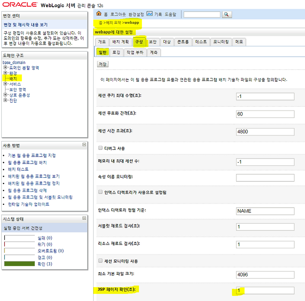
Task: Click 경고 (0) status link
Action: pos(45,257)
